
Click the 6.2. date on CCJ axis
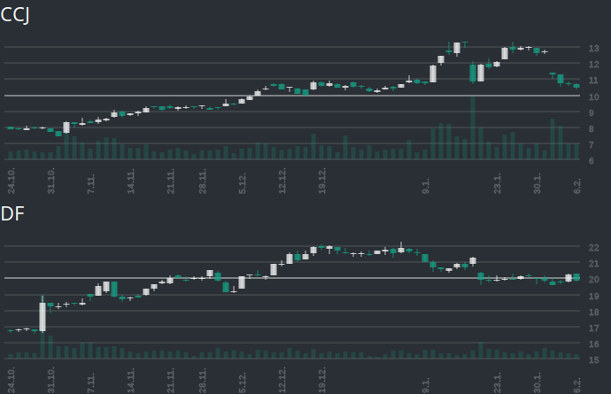click(576, 186)
